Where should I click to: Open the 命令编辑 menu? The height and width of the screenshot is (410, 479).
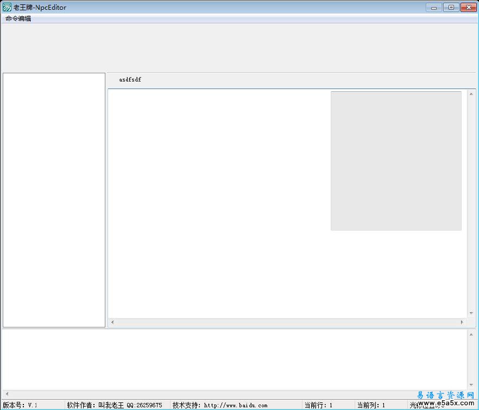[x=18, y=18]
